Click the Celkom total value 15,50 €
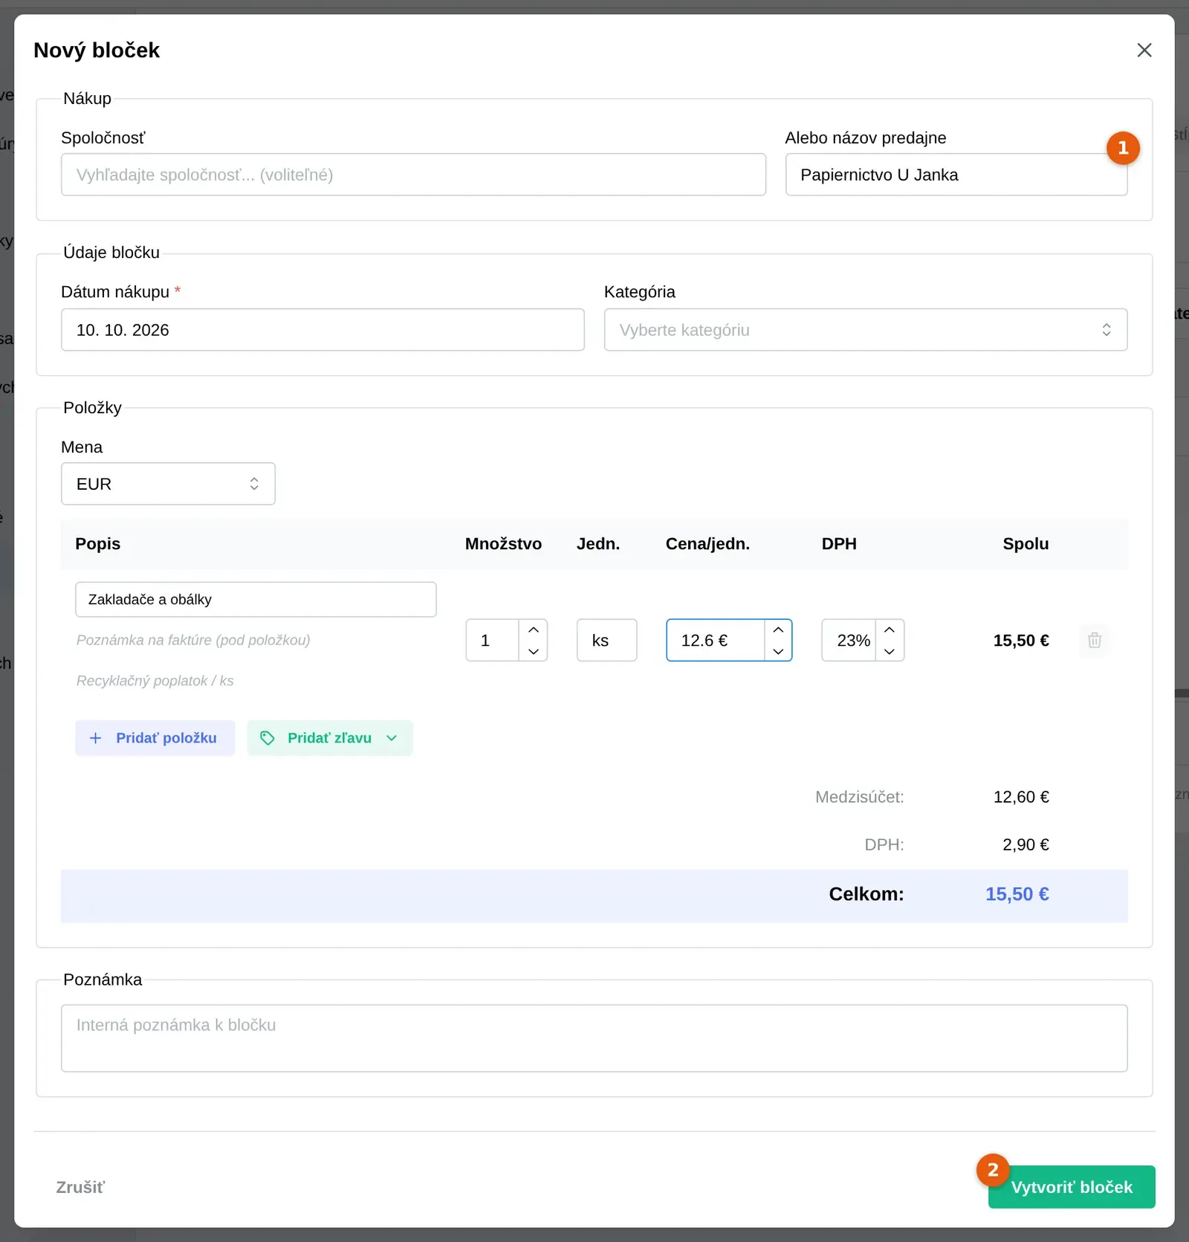 point(1017,894)
